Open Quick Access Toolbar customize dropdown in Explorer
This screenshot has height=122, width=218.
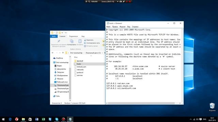62,33
